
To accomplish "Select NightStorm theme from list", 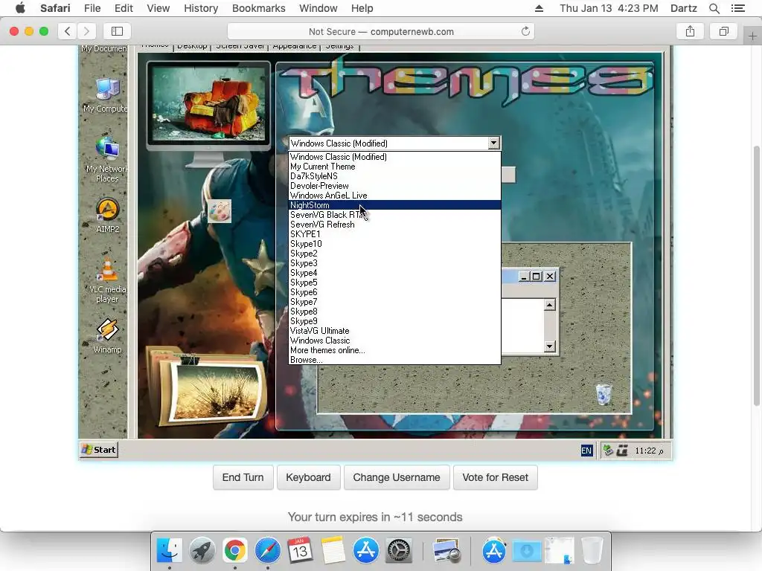I will pyautogui.click(x=394, y=205).
